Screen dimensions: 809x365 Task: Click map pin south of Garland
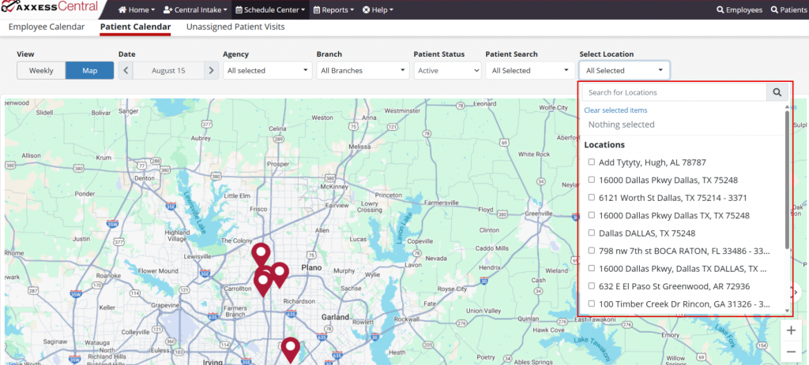tap(291, 349)
